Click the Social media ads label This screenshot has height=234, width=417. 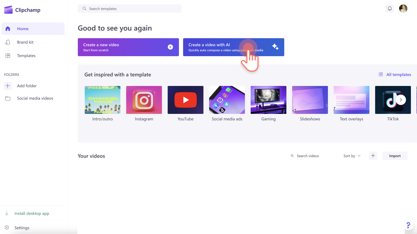pos(227,119)
